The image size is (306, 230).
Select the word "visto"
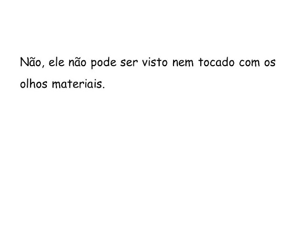(x=154, y=62)
